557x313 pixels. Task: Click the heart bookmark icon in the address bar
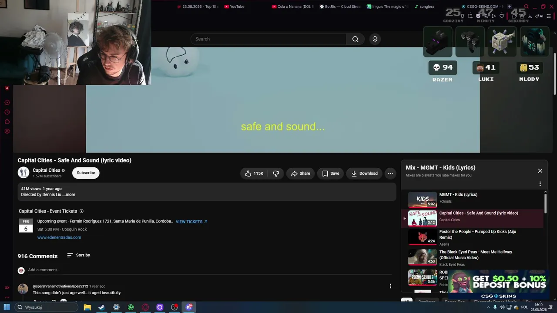(502, 16)
